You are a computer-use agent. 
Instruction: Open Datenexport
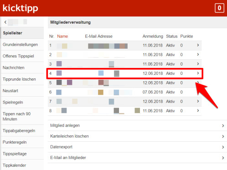(137, 147)
